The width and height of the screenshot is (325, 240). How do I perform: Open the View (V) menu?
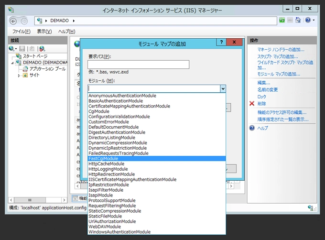point(44,32)
